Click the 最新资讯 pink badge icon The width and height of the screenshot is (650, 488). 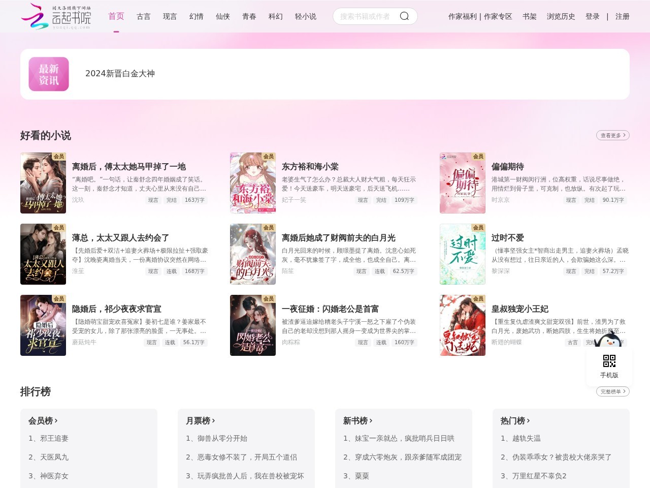[49, 74]
